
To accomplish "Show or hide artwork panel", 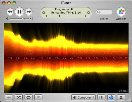I will point(38,97).
